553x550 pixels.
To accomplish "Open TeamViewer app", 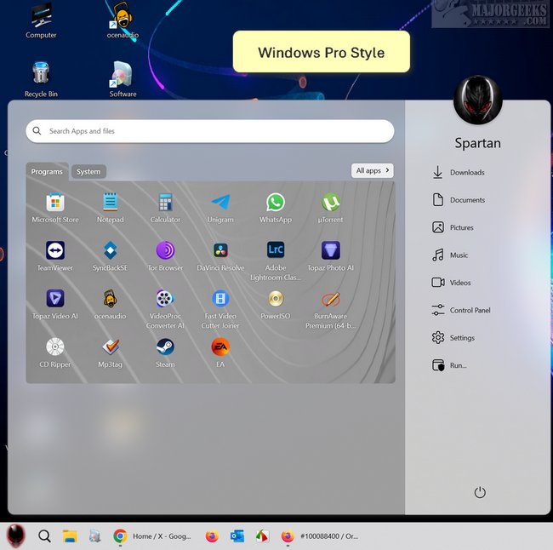I will tap(55, 256).
